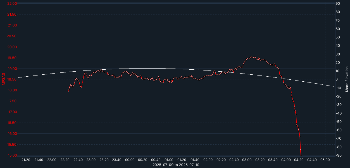The image size is (350, 168).
Task: Click the 17.50 MPSAS axis value
Action: point(12,101)
